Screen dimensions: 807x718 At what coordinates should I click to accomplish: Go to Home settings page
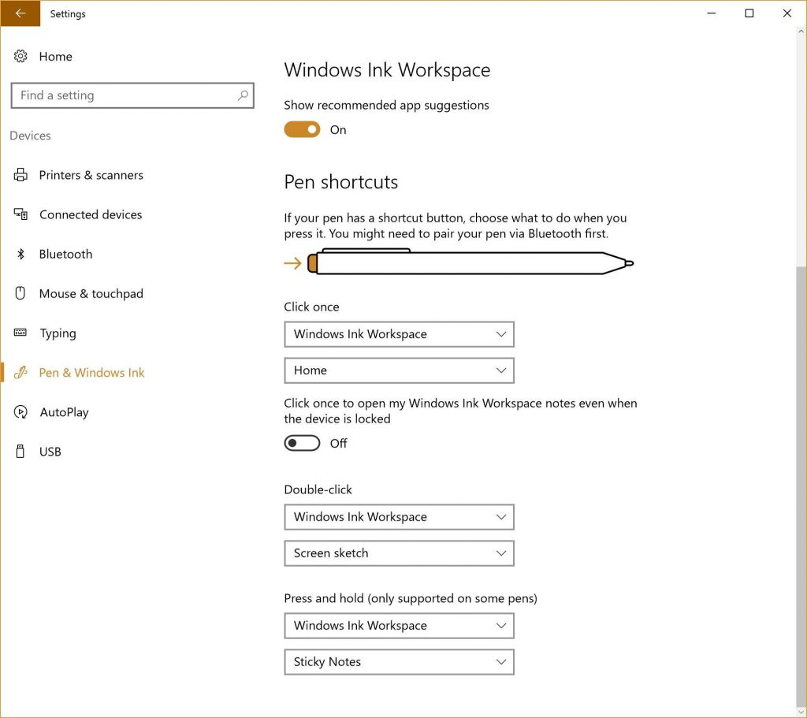pyautogui.click(x=56, y=56)
